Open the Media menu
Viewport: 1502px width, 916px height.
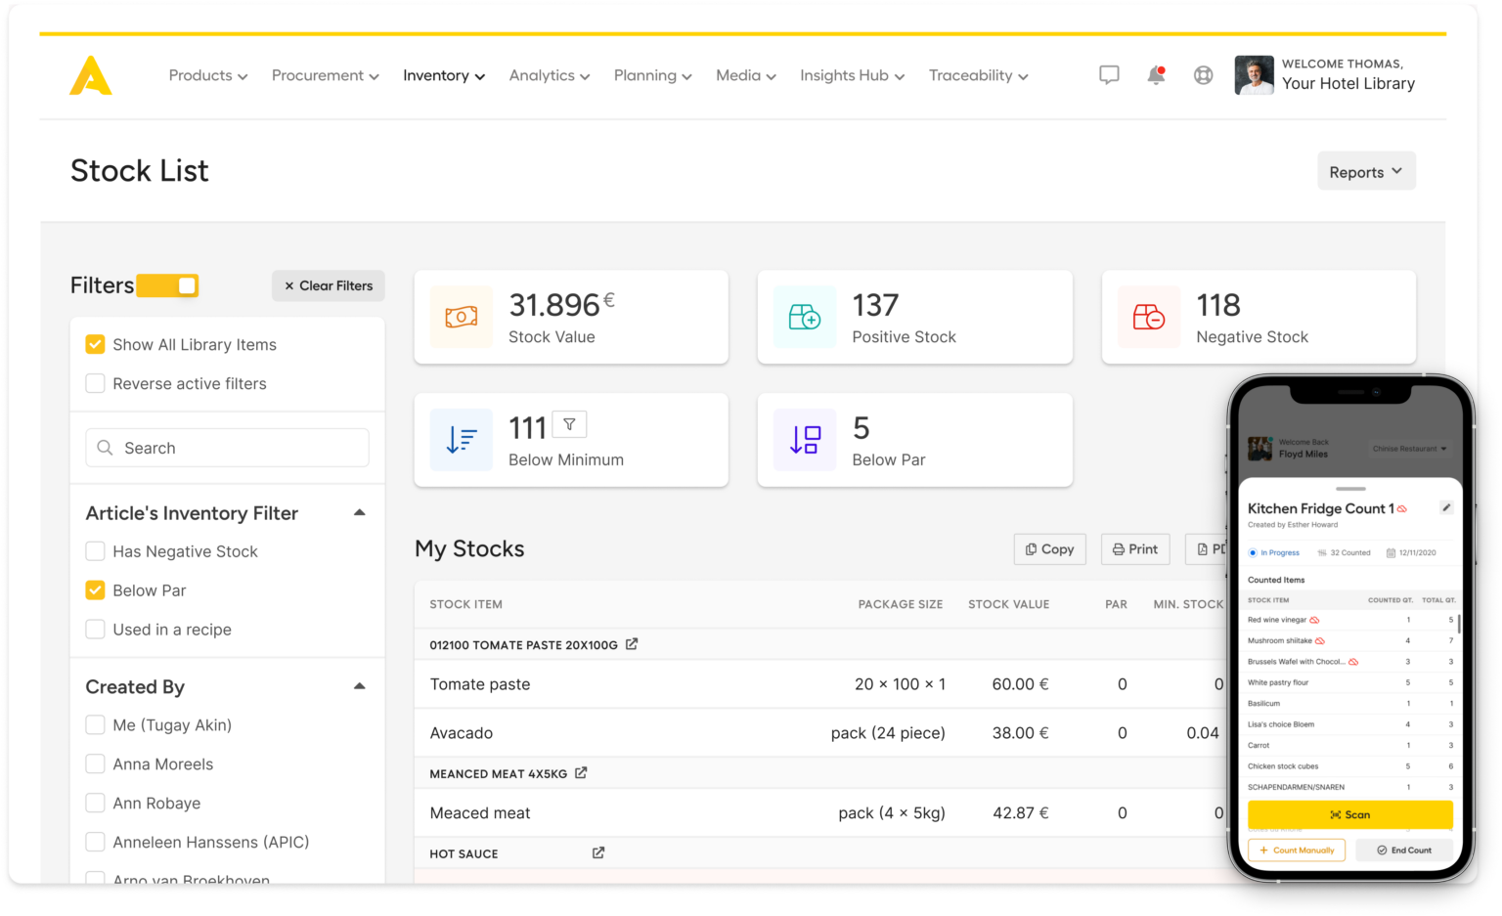(746, 75)
